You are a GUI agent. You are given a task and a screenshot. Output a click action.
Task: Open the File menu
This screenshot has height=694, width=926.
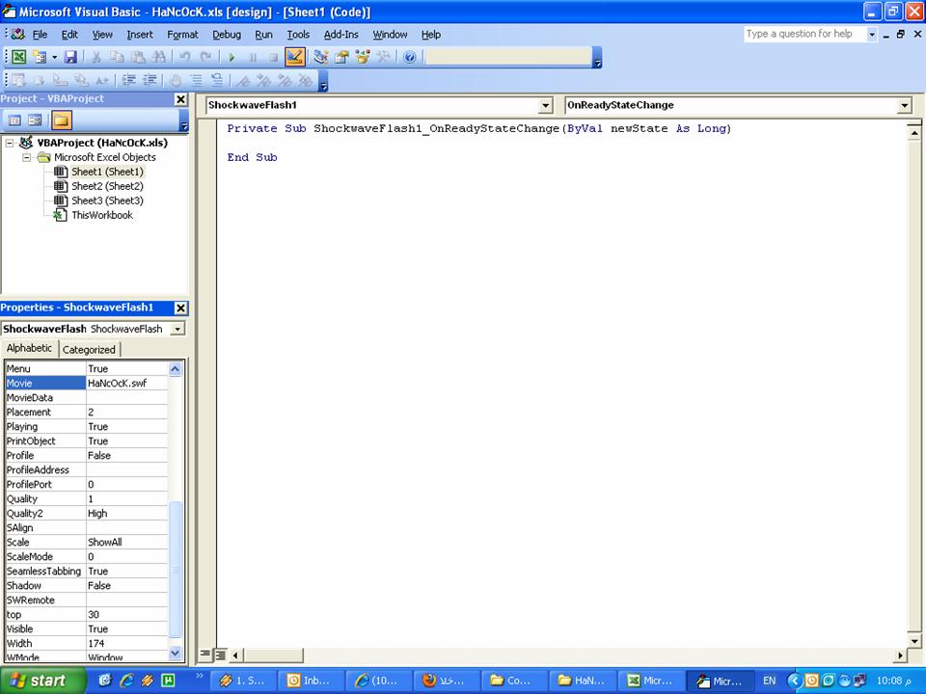(x=40, y=35)
